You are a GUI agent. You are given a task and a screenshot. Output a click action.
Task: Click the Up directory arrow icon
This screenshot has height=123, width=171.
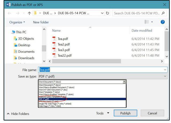coord(29,13)
